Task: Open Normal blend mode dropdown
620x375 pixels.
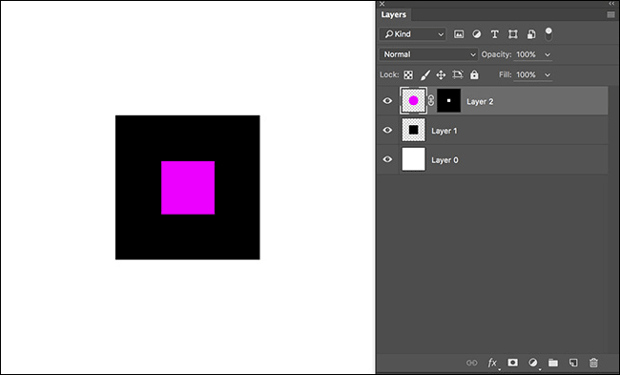Action: pyautogui.click(x=428, y=54)
